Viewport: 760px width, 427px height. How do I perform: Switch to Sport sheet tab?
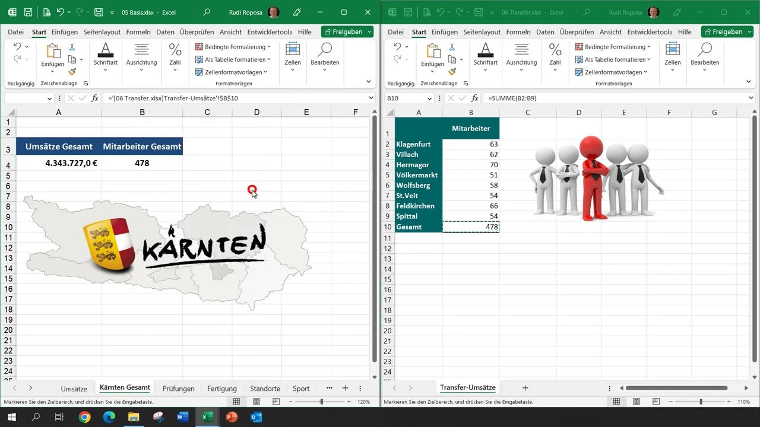point(301,388)
